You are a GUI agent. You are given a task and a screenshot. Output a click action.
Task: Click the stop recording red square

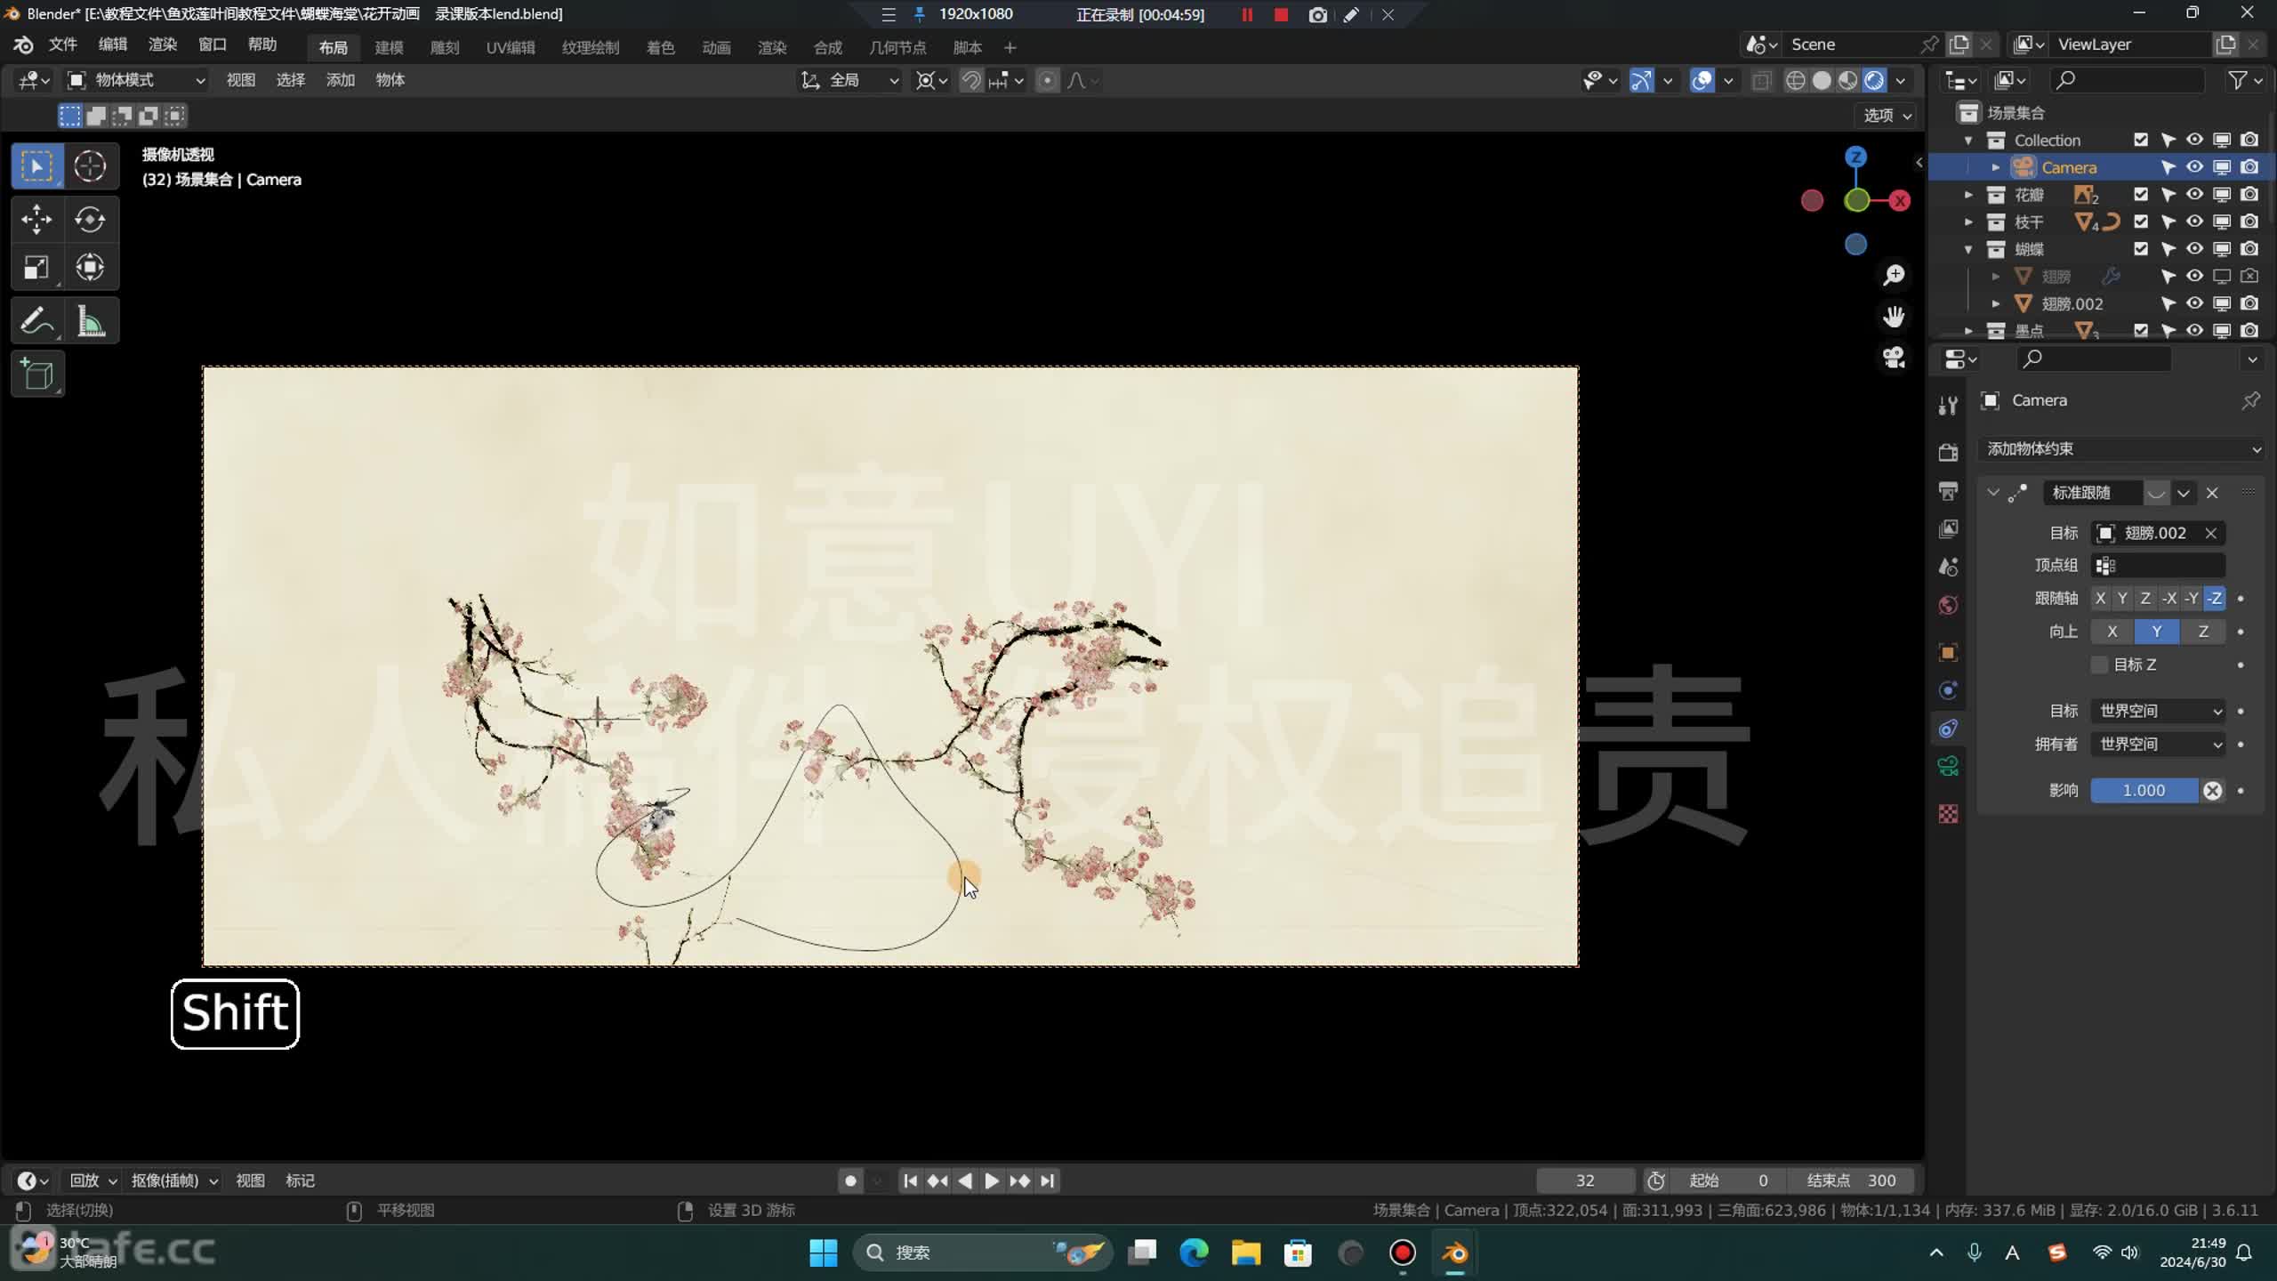click(1281, 15)
